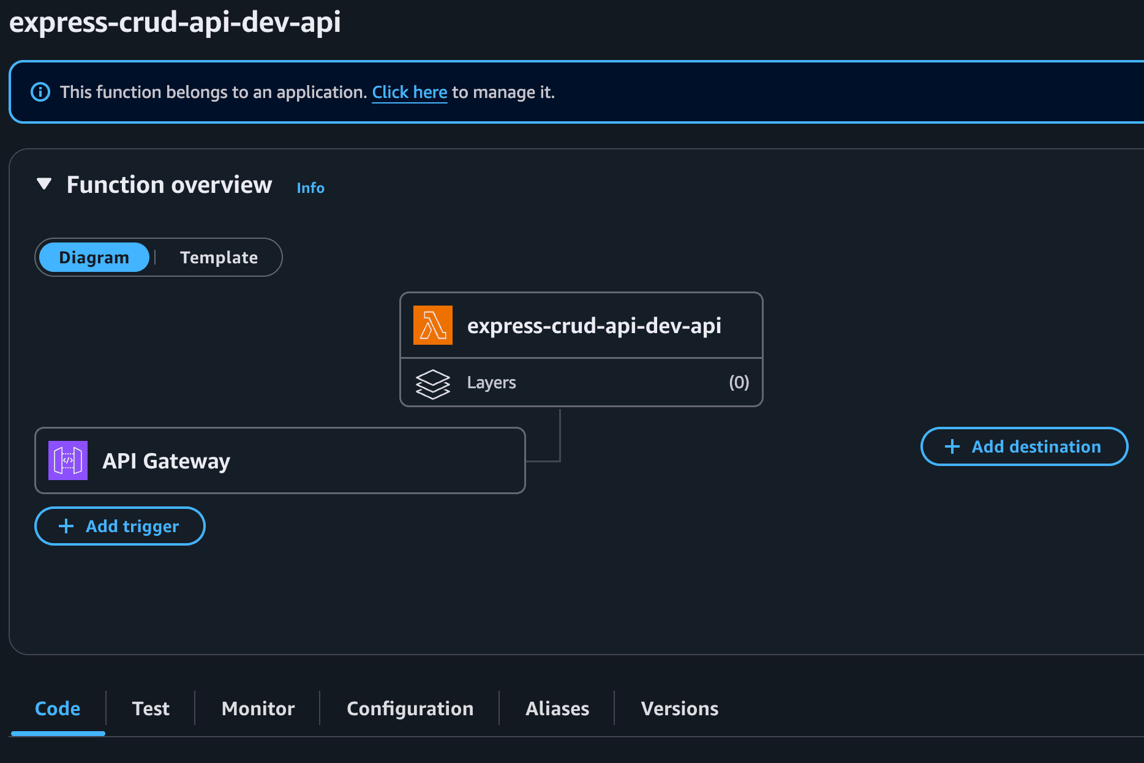The width and height of the screenshot is (1144, 763).
Task: Switch to the Monitor tab
Action: (257, 709)
